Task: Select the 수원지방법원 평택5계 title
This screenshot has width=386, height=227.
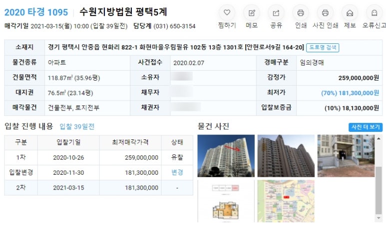Action: 123,12
